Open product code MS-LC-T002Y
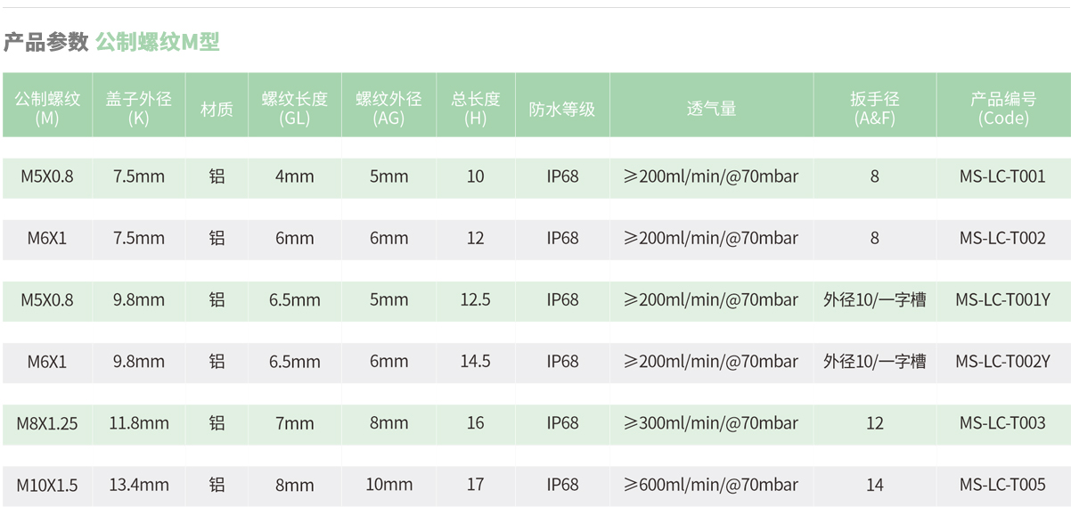 point(1002,362)
